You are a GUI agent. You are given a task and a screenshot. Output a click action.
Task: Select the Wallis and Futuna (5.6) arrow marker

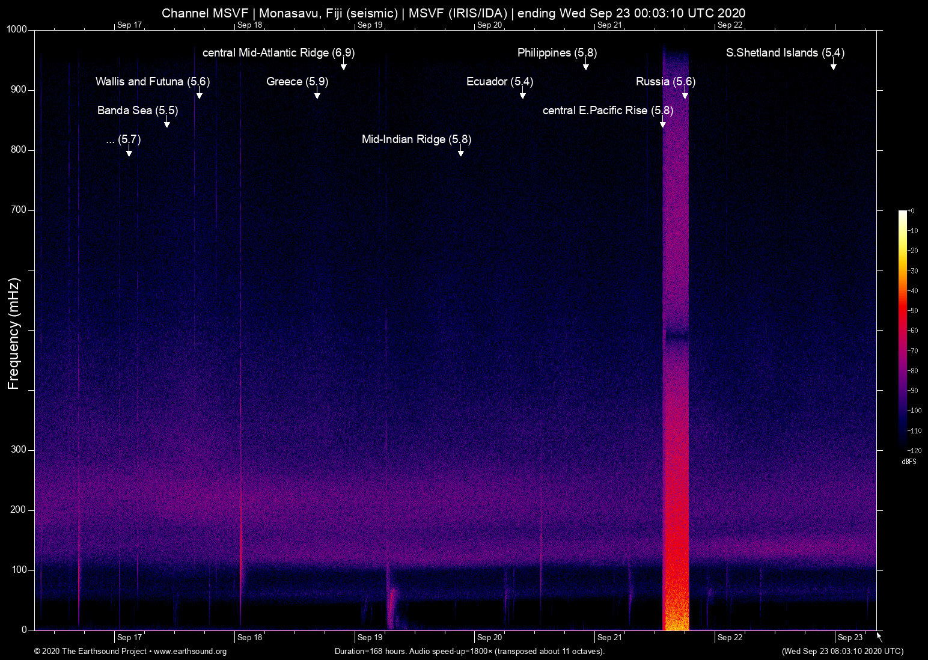click(x=199, y=95)
